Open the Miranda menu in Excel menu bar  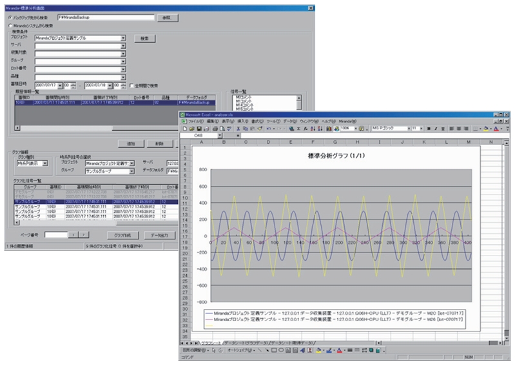(347, 120)
